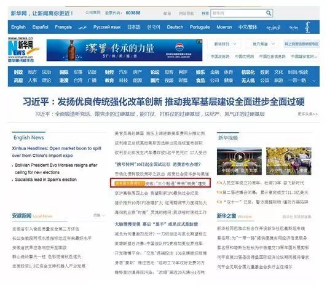Open the 中国政府网 link

[220, 57]
